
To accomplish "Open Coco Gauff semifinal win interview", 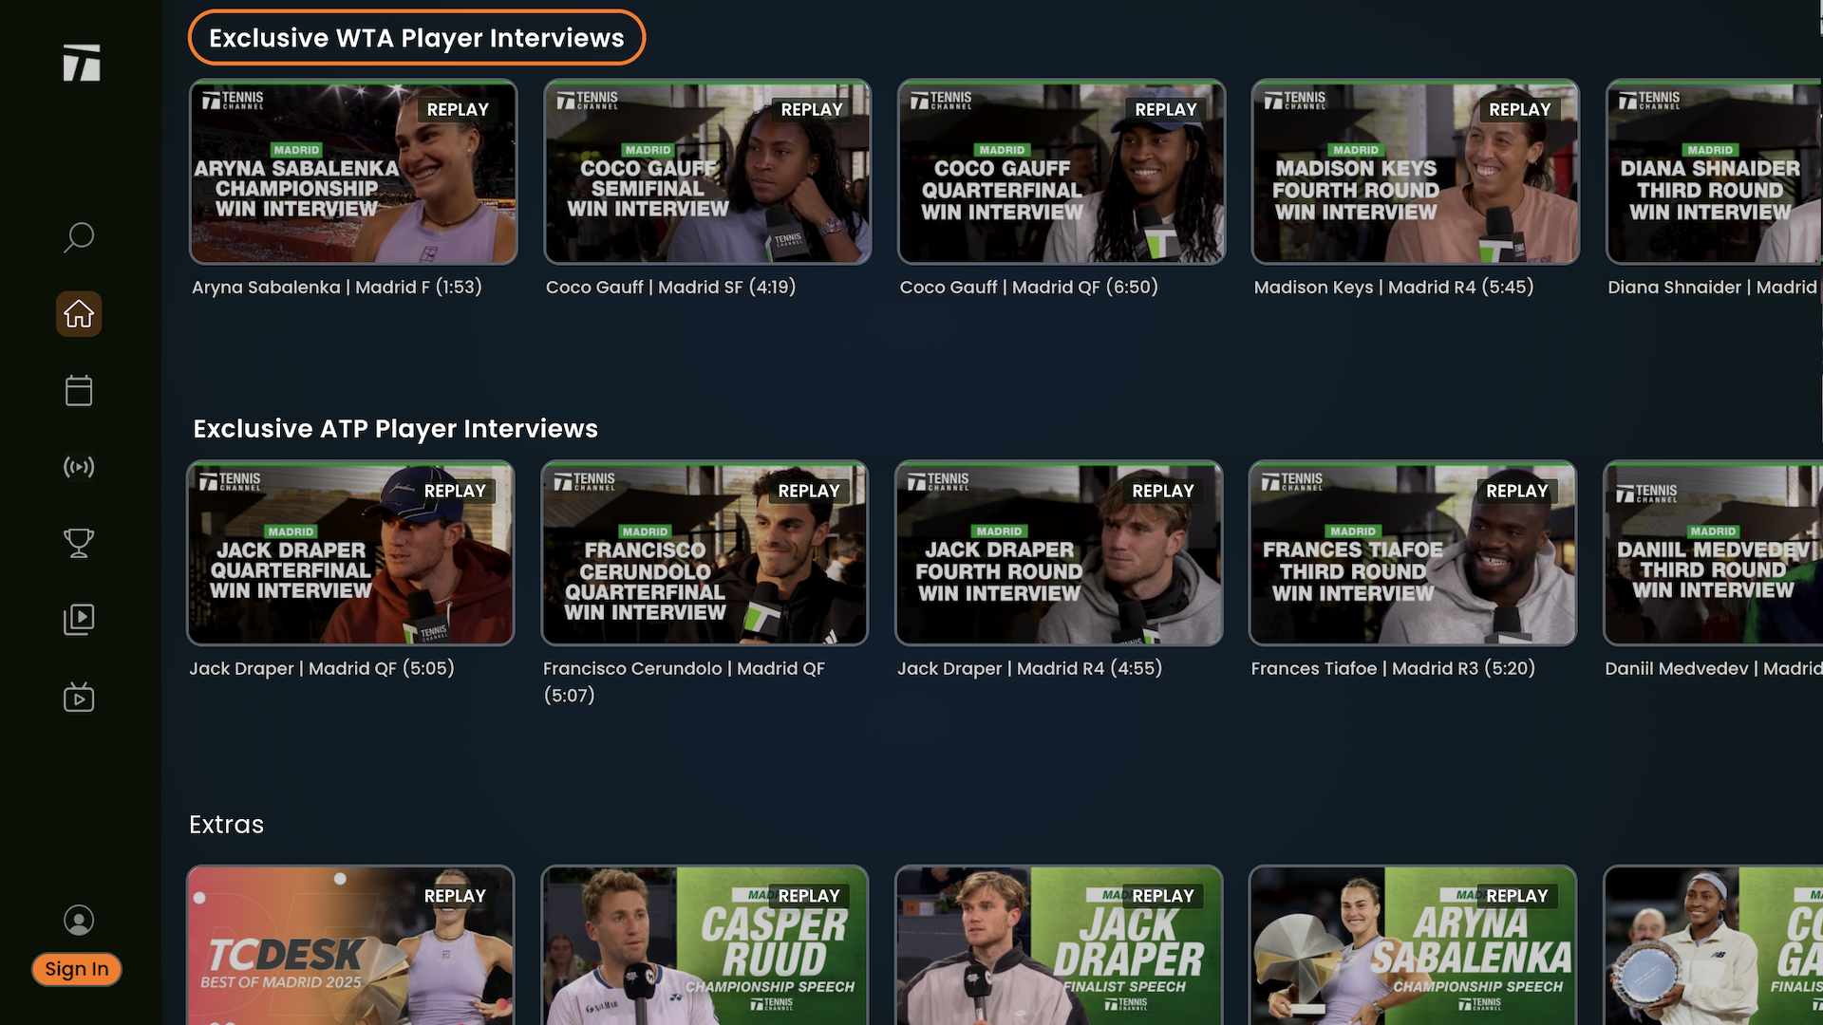I will pyautogui.click(x=706, y=172).
